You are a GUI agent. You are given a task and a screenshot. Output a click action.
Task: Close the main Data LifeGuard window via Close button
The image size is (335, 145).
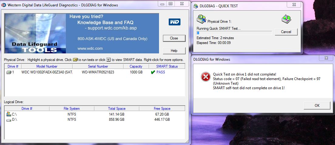coord(174,38)
